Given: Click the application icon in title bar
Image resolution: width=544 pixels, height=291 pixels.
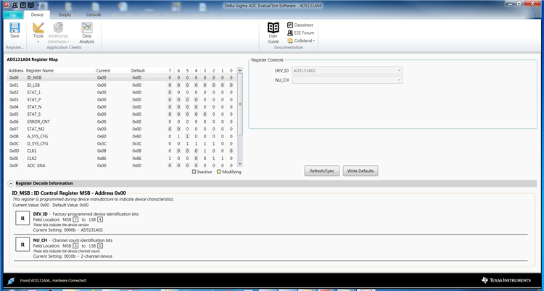Looking at the screenshot, I should point(6,5).
